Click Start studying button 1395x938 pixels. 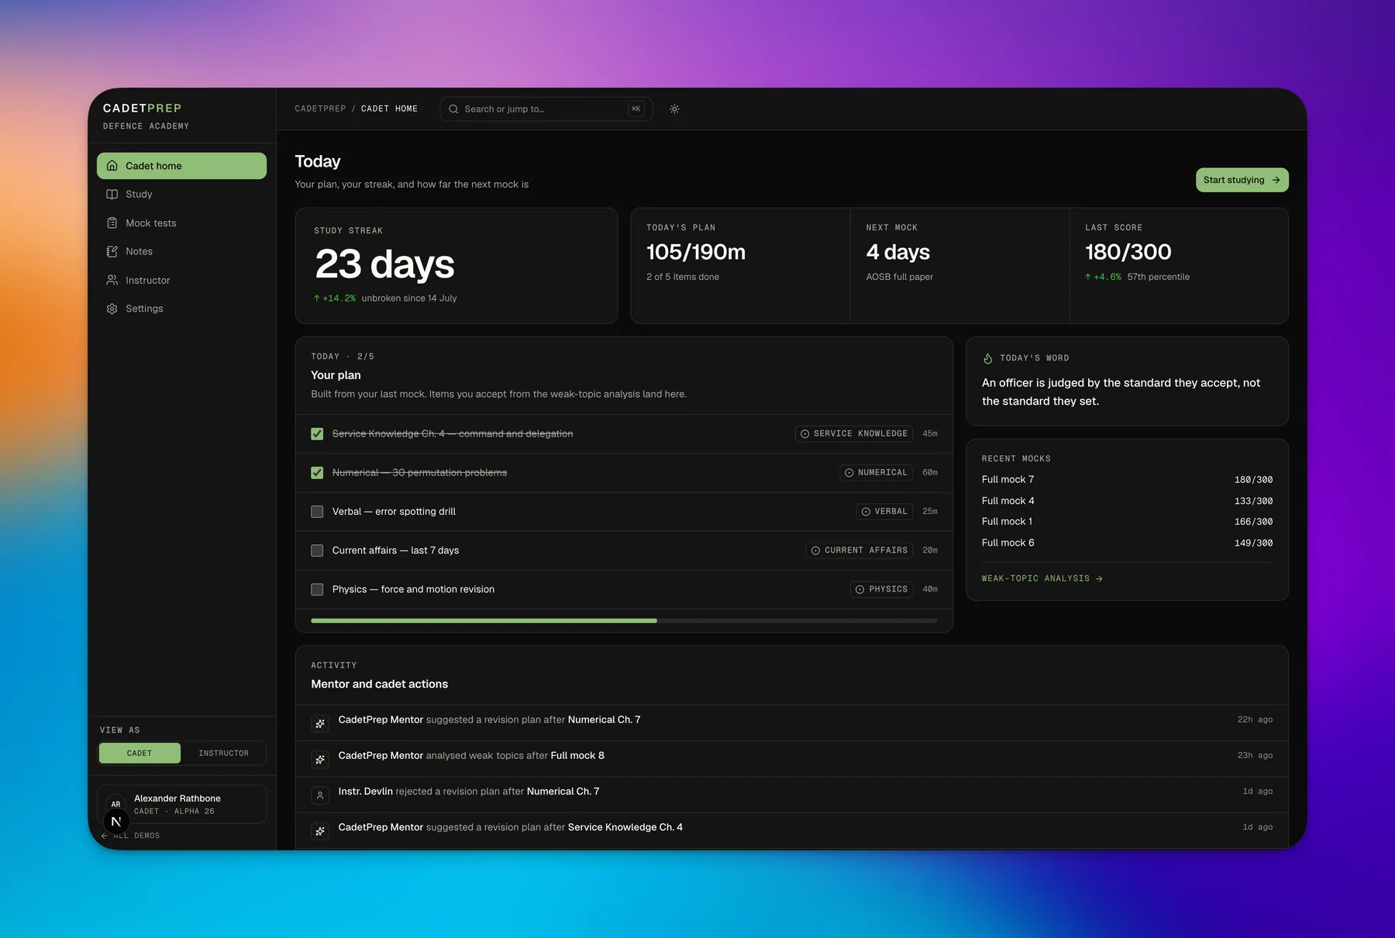coord(1242,180)
